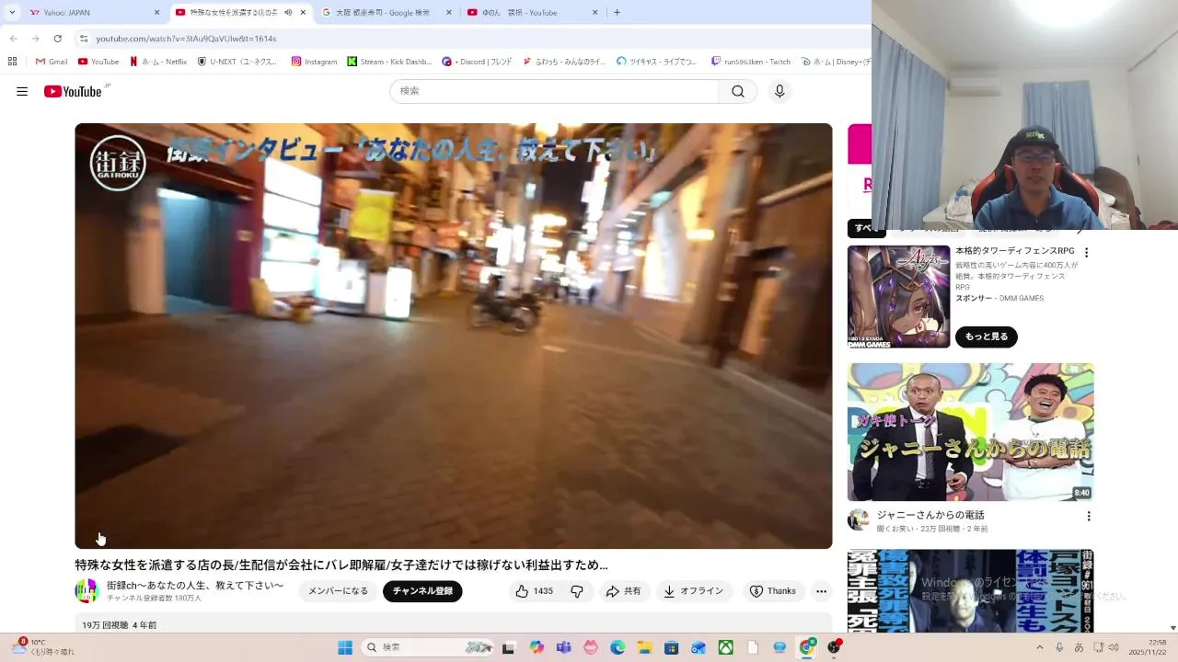Reload the current page
The image size is (1178, 662).
[x=57, y=39]
